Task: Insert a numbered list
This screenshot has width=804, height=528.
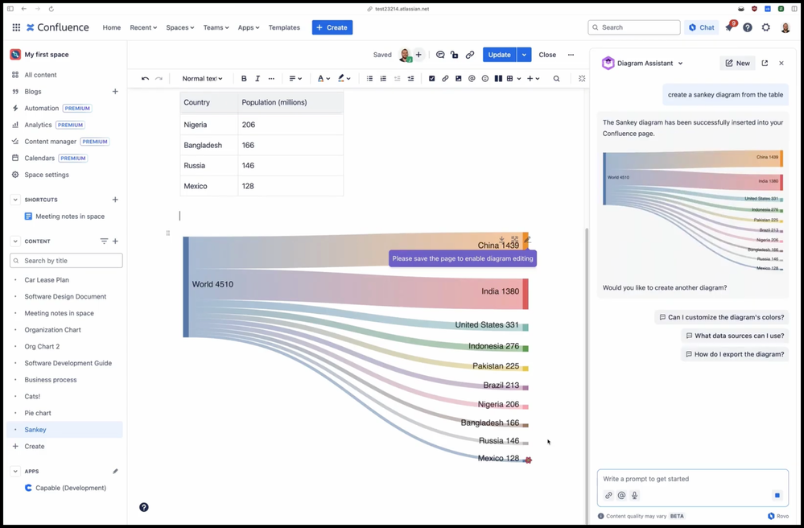Action: (383, 78)
